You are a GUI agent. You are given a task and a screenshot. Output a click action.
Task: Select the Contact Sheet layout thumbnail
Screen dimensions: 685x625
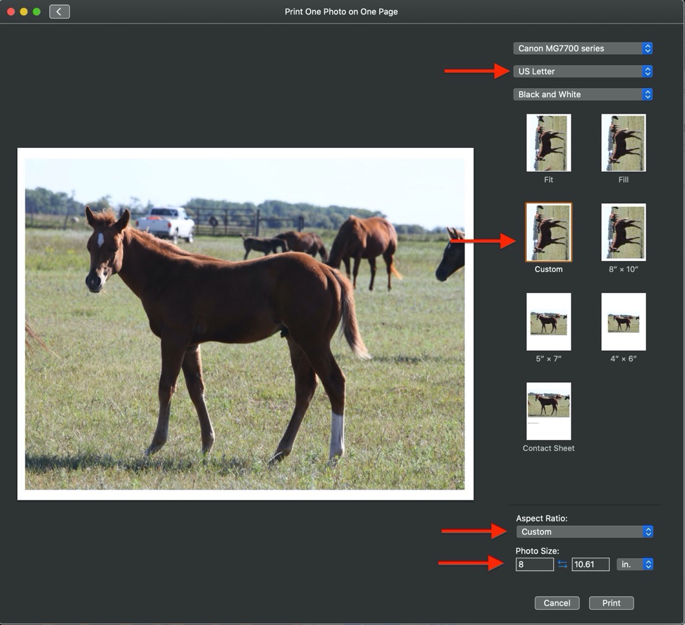(548, 411)
